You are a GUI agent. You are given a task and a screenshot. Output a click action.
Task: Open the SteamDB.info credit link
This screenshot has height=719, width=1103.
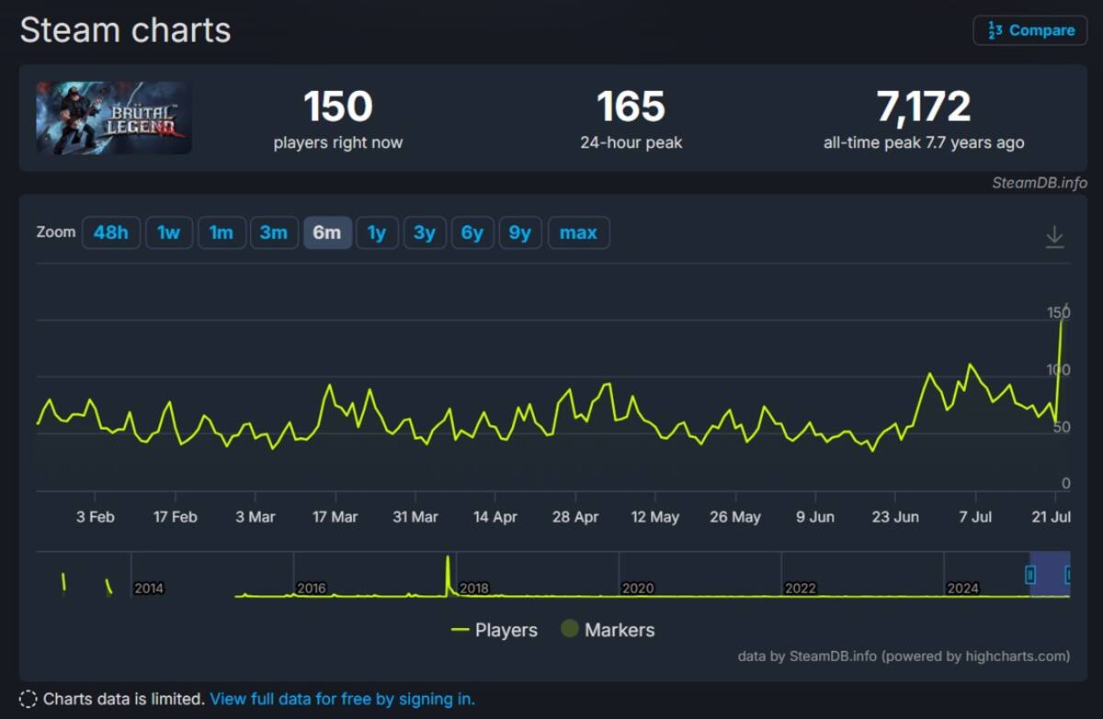click(x=1040, y=182)
